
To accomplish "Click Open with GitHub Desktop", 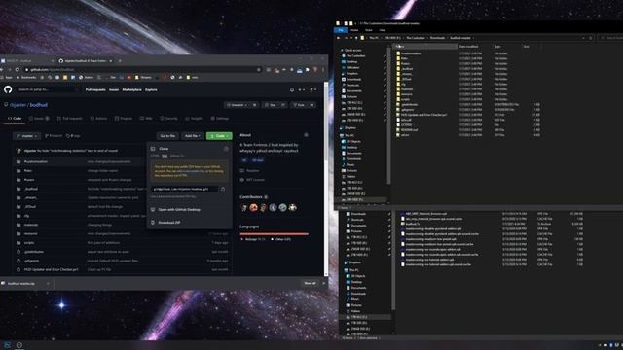I will [179, 210].
